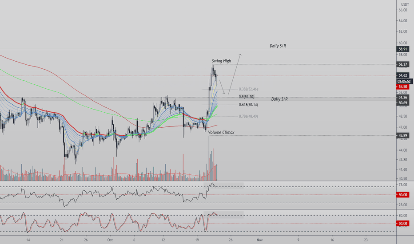Screen dimensions: 414x244
Task: Click the 80.00 level on stochastic scale
Action: [x=402, y=216]
